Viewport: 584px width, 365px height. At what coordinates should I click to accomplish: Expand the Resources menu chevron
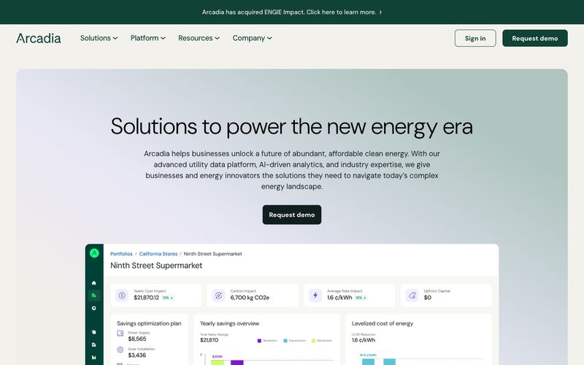point(217,38)
